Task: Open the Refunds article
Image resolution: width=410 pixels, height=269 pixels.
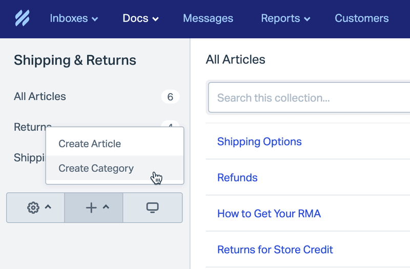Action: coord(237,177)
